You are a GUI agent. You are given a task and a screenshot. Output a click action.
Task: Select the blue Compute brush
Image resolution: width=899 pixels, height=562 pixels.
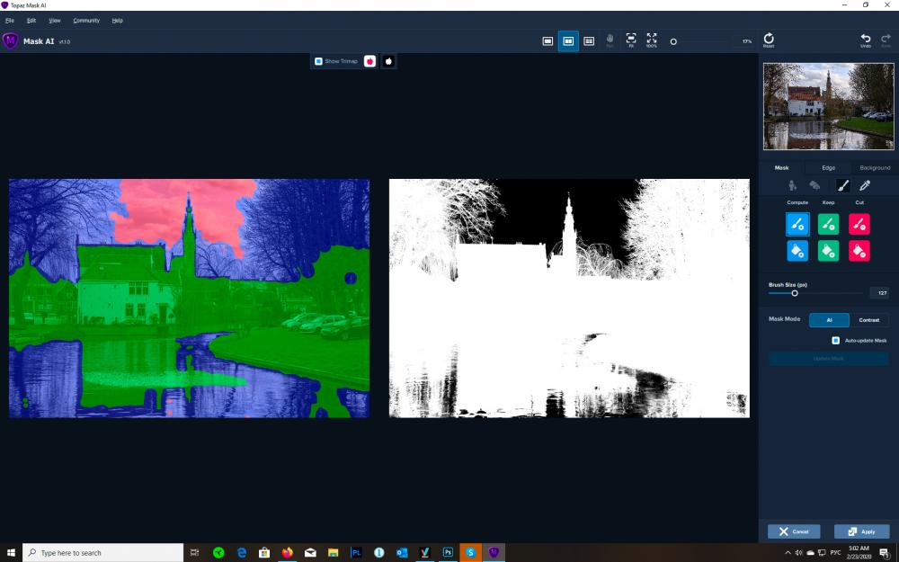(x=797, y=224)
